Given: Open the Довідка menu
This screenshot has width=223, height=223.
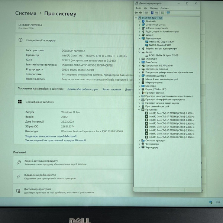Looking at the screenshot, I should point(164,8).
